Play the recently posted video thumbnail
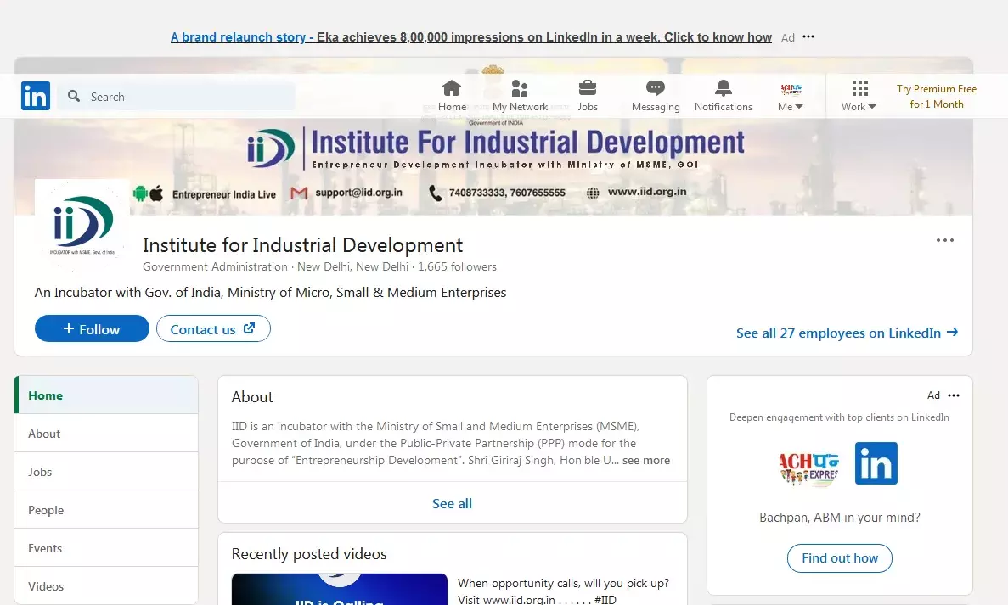1008x605 pixels. coord(339,589)
